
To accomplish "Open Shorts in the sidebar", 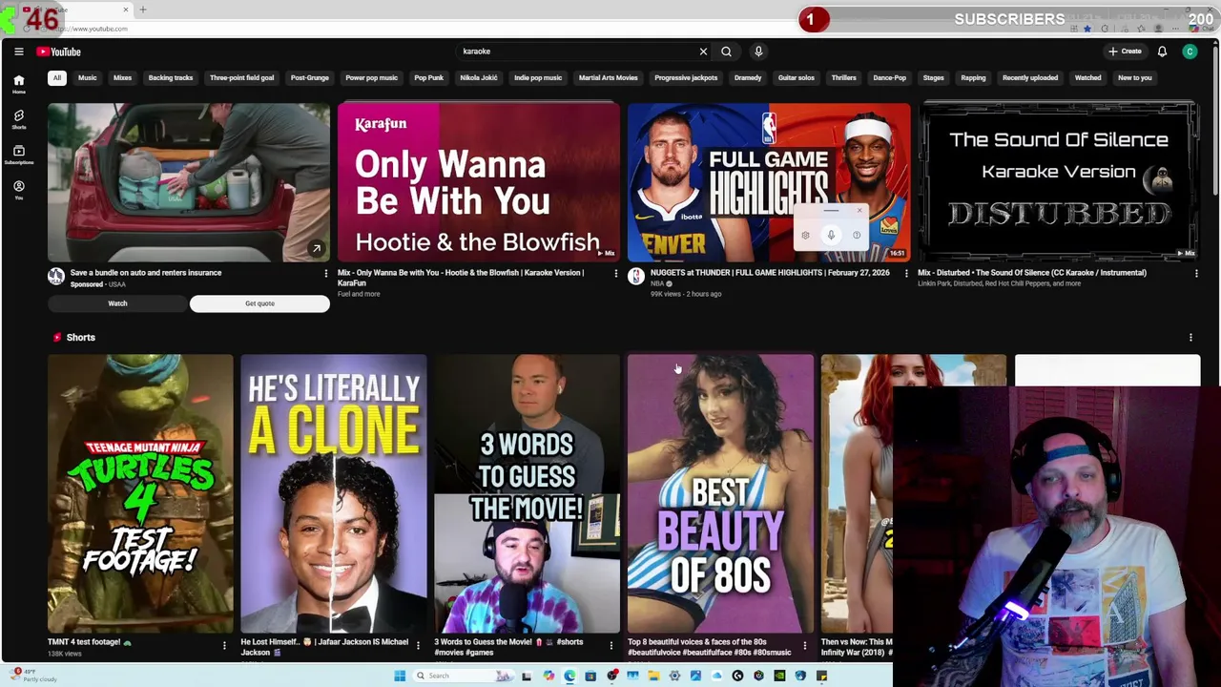I will (18, 119).
